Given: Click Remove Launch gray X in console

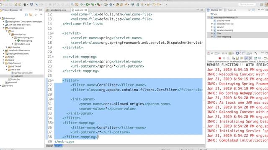Looking at the screenshot, I should [x=224, y=58].
